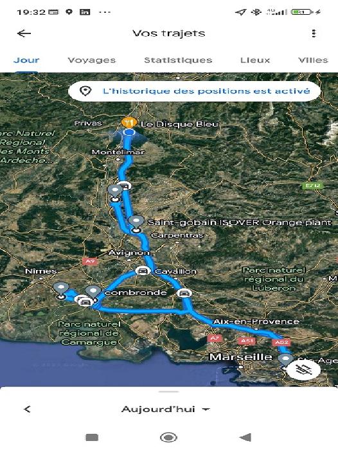Screen dimensions: 338x450
Task: Tap the pin southwest of Nîmes
Action: (x=61, y=290)
